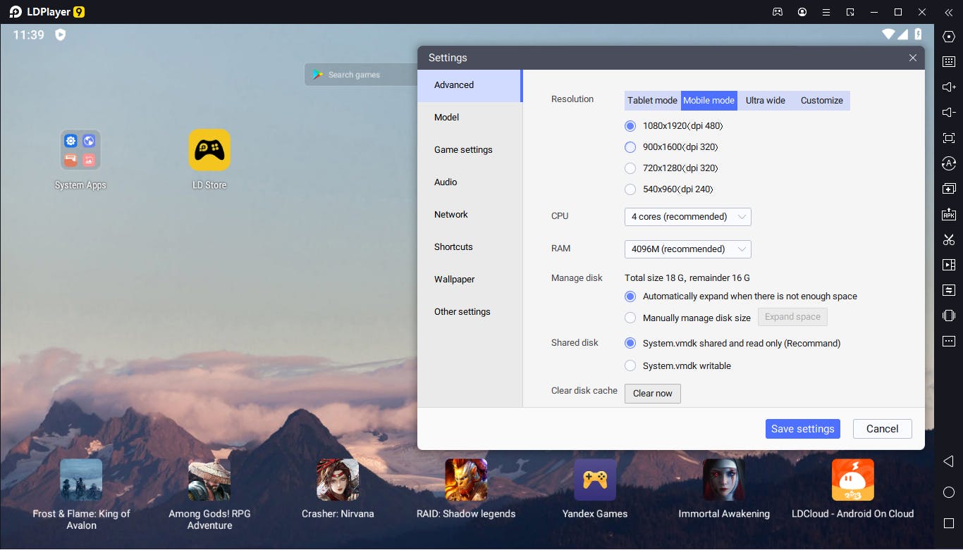Click the volume up icon
The width and height of the screenshot is (963, 550).
point(949,87)
